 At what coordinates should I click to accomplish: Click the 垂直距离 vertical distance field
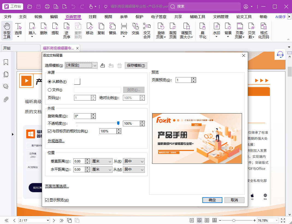click(x=79, y=161)
